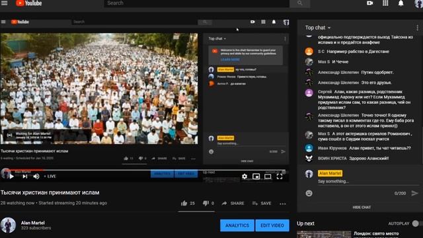Enter full screen mode

[280, 177]
